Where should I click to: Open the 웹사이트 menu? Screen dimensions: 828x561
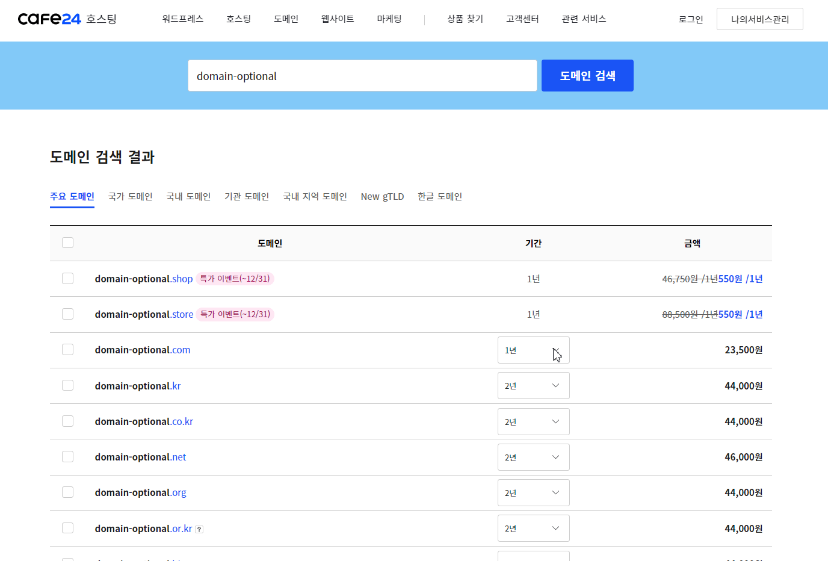[338, 19]
